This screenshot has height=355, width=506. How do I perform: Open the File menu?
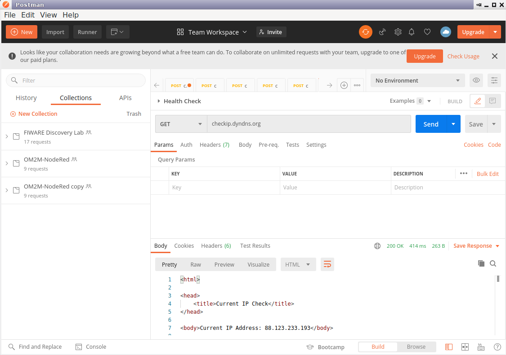tap(10, 15)
